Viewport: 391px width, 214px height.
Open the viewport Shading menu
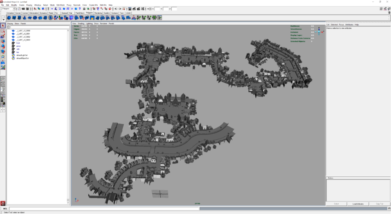pyautogui.click(x=81, y=23)
